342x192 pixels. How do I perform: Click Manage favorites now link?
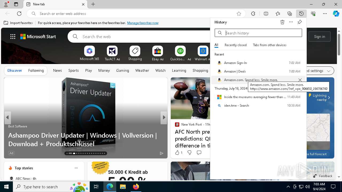tap(143, 23)
